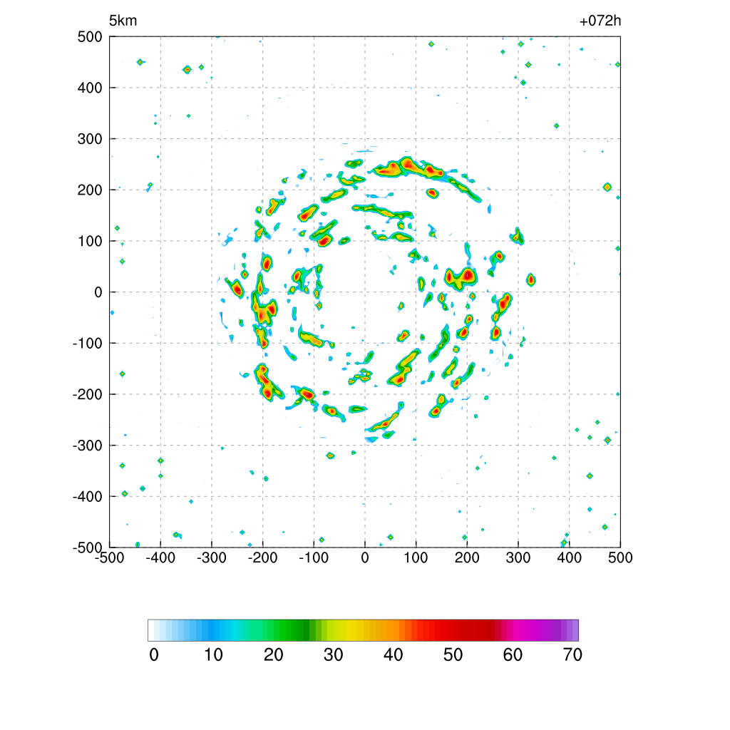Click the colorbar label "10"
The height and width of the screenshot is (730, 730).
213,655
